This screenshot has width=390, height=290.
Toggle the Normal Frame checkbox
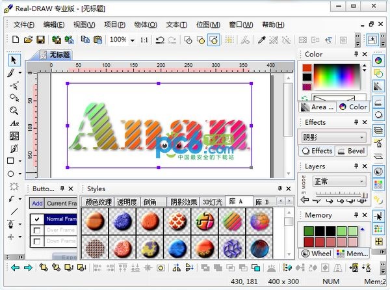37,220
